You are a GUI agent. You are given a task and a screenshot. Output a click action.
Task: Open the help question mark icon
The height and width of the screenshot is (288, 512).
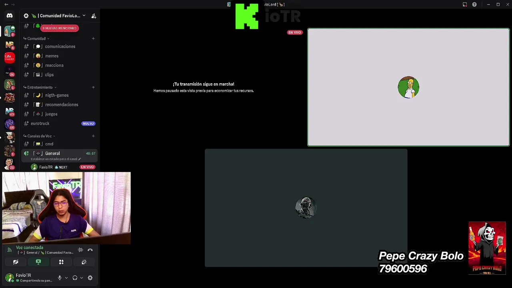pos(474,4)
